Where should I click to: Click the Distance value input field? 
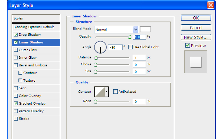click(139, 57)
